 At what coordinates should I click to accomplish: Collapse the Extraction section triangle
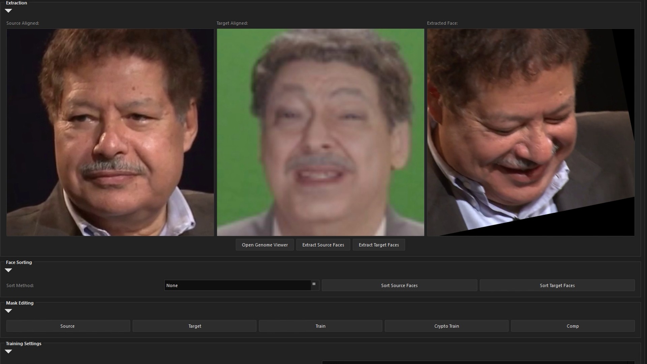[x=8, y=11]
